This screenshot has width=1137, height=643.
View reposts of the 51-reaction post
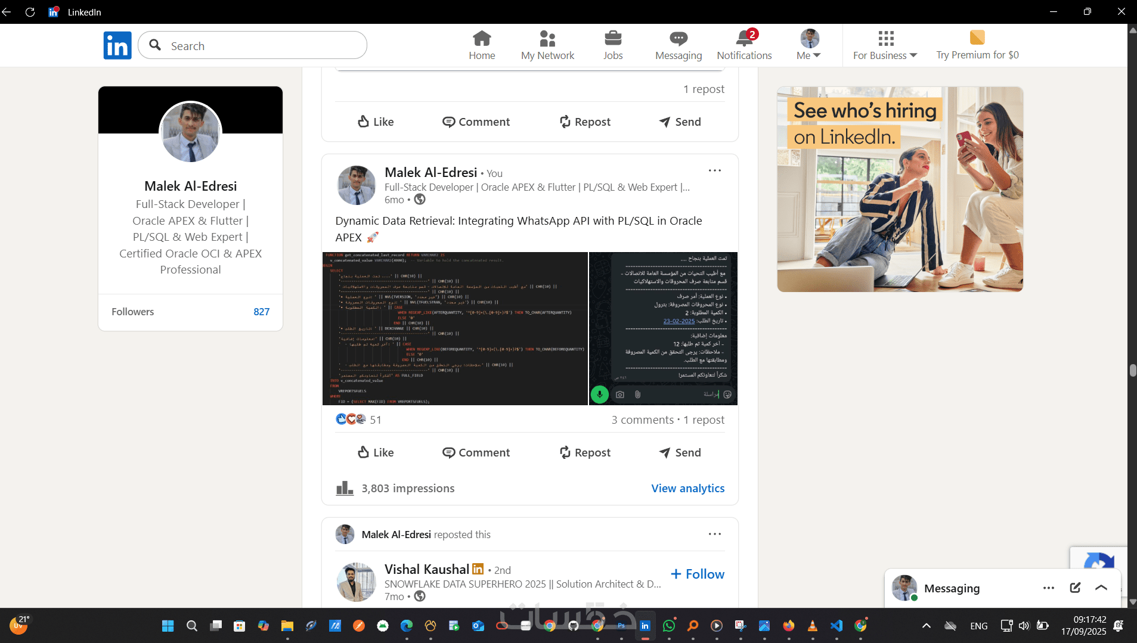click(x=704, y=420)
